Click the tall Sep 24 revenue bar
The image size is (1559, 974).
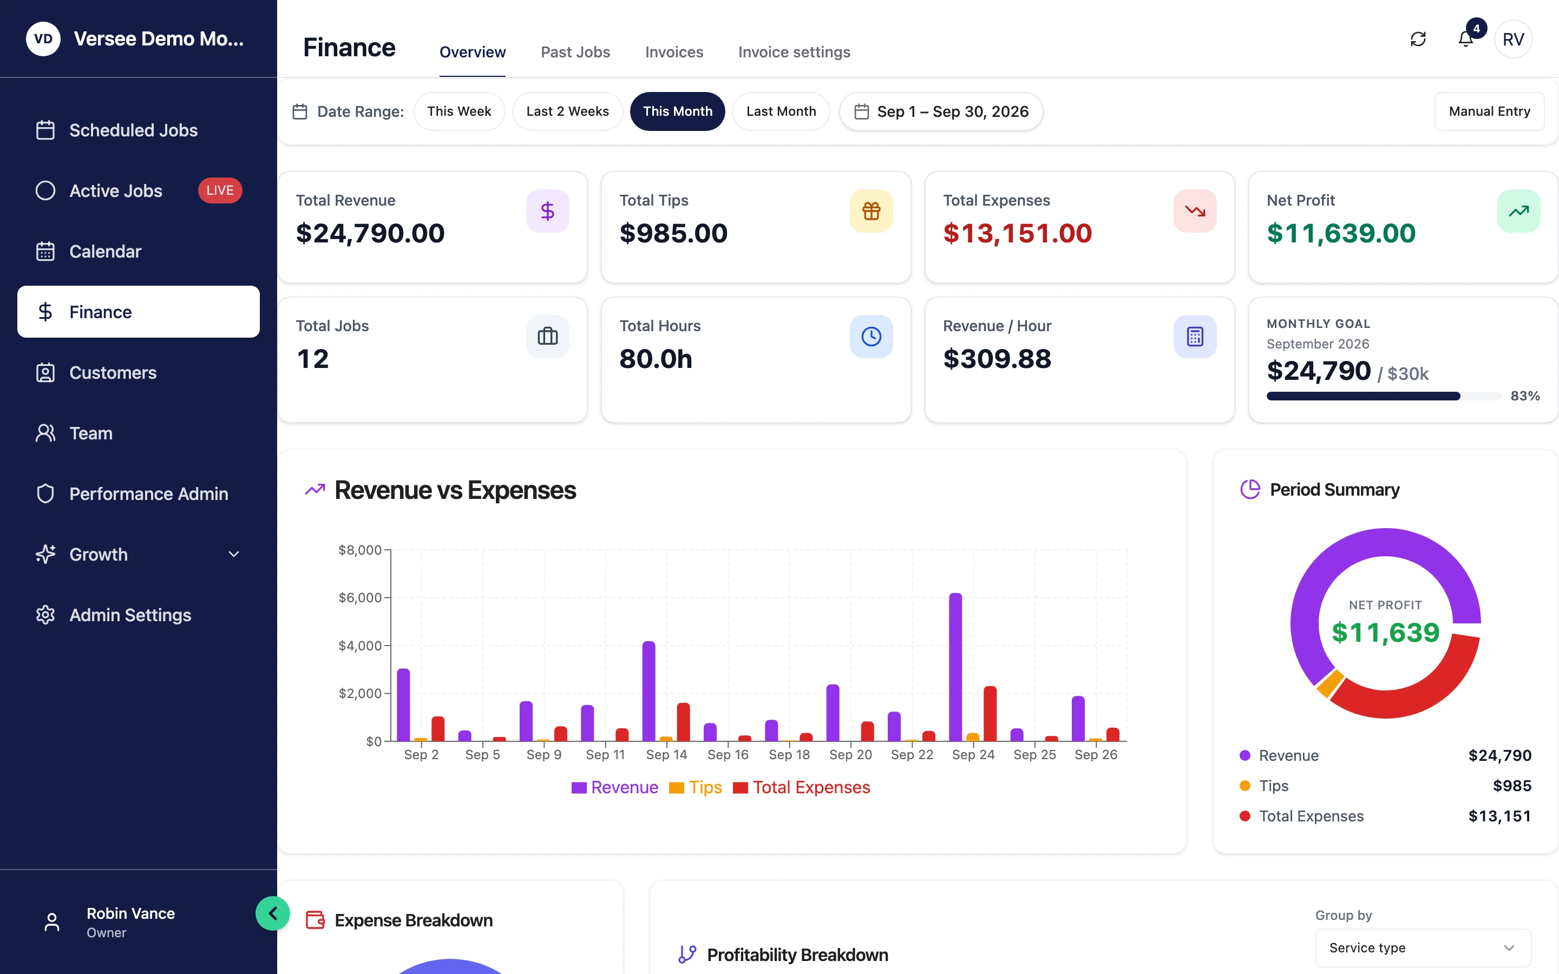955,667
